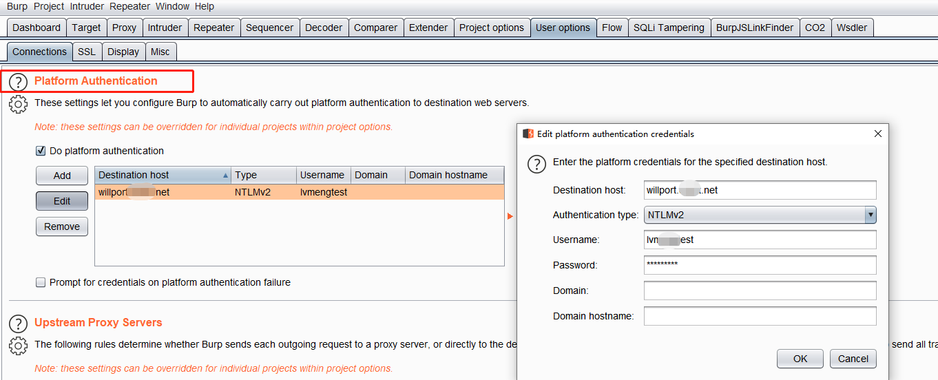Switch to the Sequencer tab
The image size is (938, 380).
pos(270,28)
